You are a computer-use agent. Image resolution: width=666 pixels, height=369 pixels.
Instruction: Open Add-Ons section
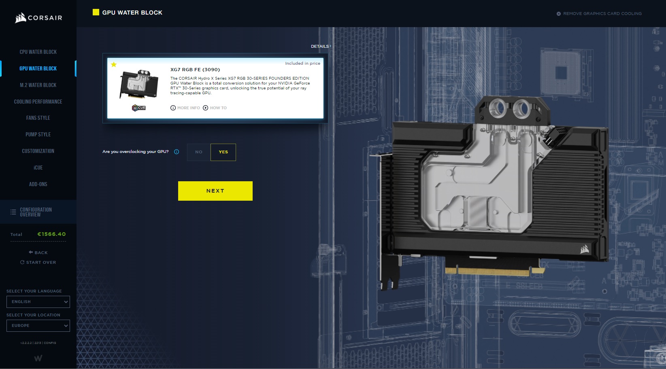pos(38,184)
